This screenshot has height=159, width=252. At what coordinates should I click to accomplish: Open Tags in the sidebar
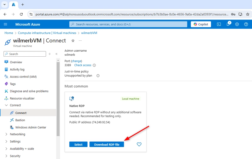pyautogui.click(x=13, y=84)
